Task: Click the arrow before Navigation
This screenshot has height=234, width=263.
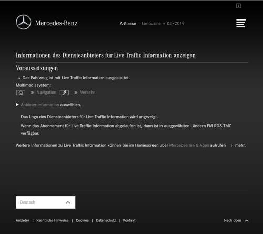Action: [32, 93]
